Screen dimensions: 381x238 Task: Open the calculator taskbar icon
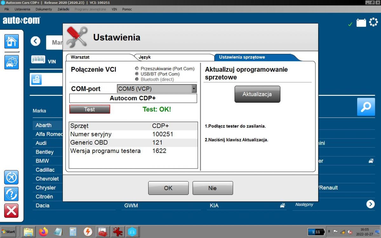73,232
